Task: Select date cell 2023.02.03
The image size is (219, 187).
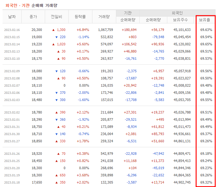Action: point(12,100)
